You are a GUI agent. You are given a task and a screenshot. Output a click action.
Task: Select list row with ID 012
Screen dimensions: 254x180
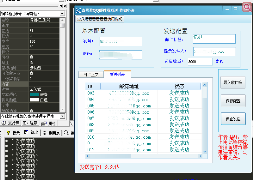pos(144,150)
